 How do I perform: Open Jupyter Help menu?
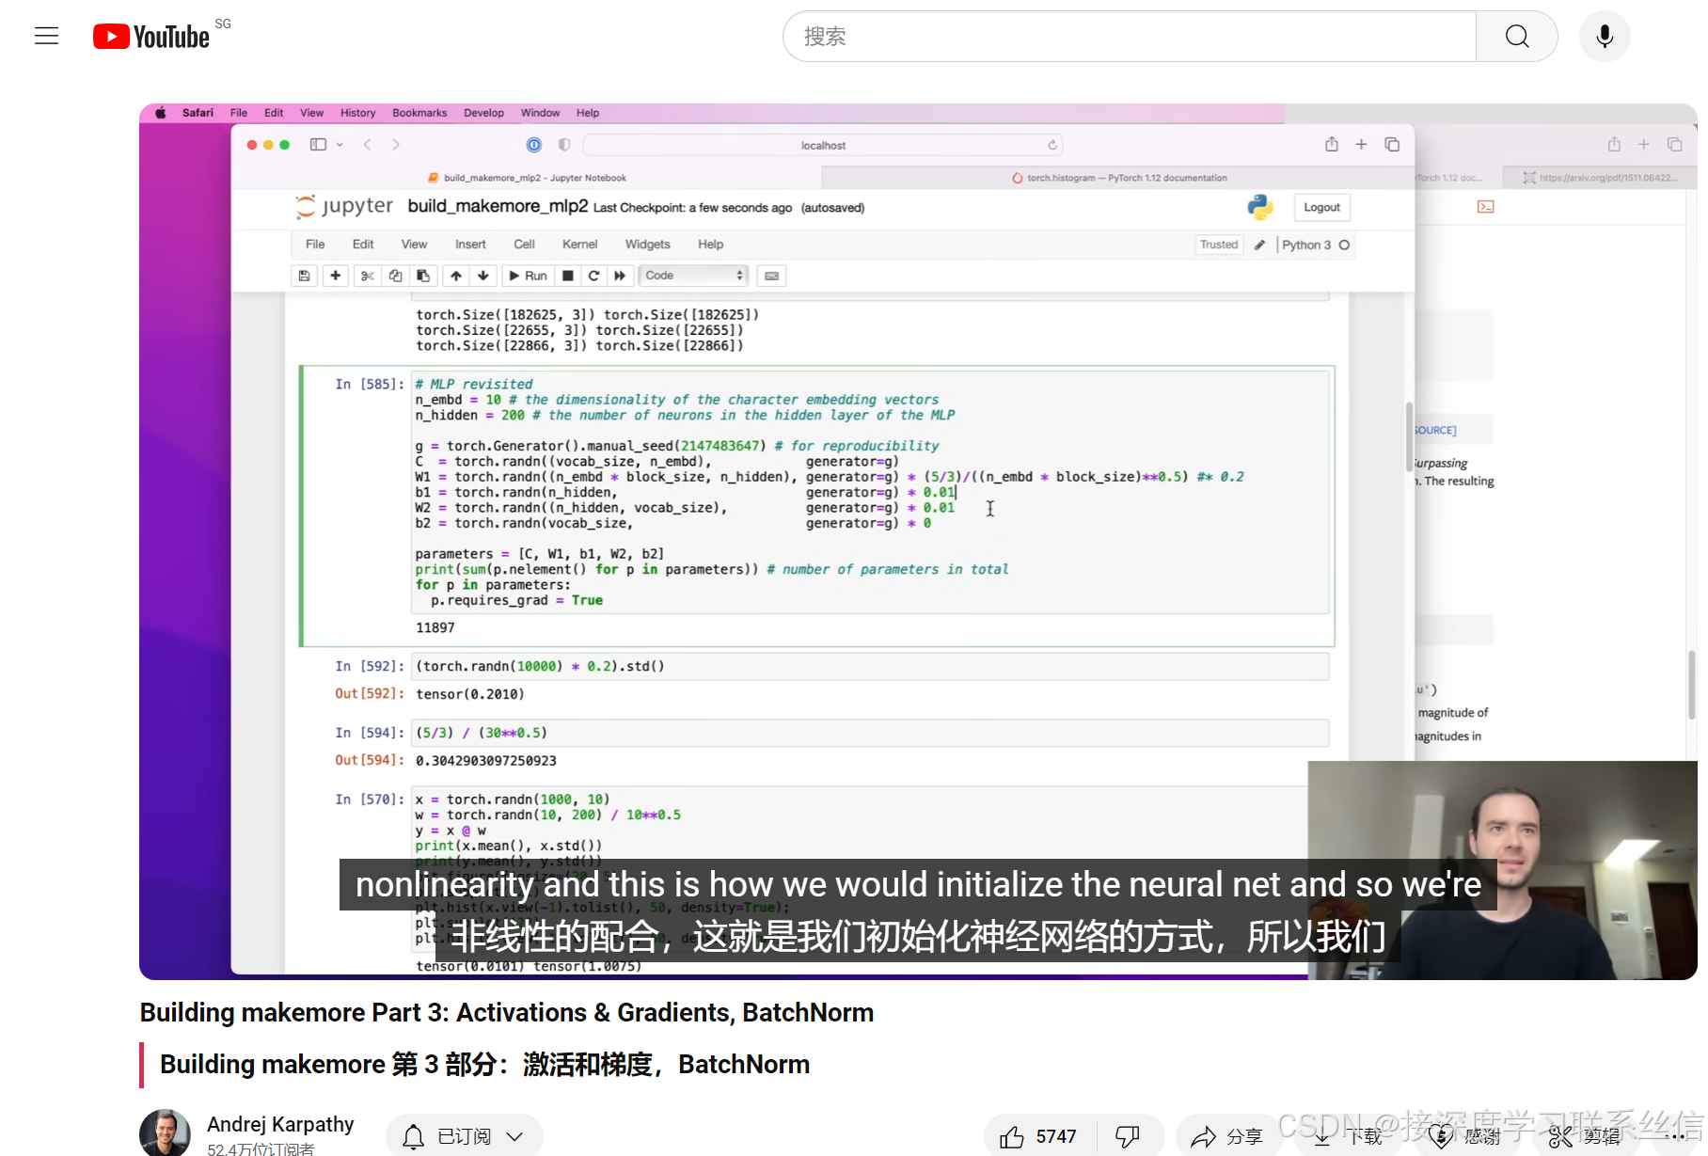tap(710, 245)
